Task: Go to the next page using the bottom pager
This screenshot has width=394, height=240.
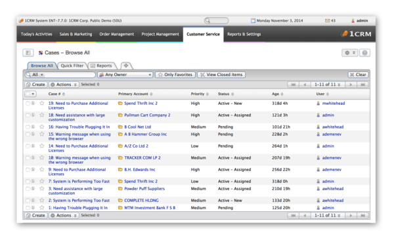Action: coord(351,215)
